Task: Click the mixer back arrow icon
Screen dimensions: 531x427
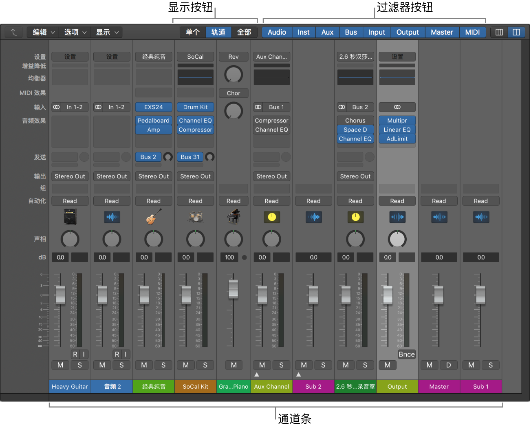Action: [13, 32]
